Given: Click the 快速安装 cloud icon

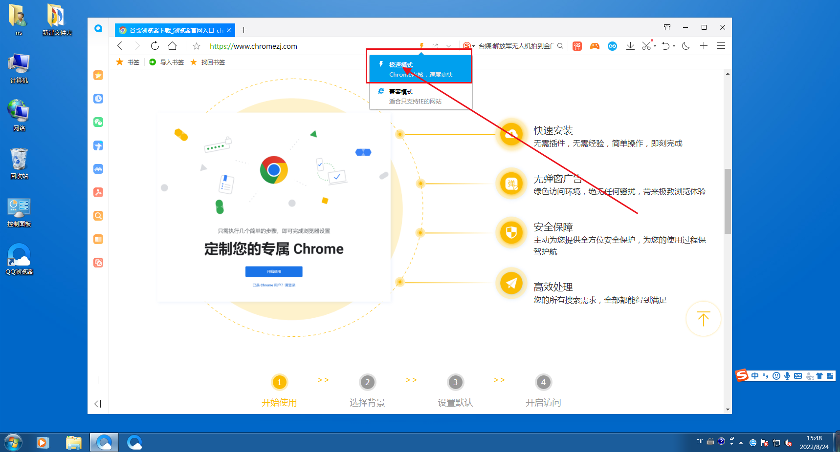Looking at the screenshot, I should click(x=511, y=134).
